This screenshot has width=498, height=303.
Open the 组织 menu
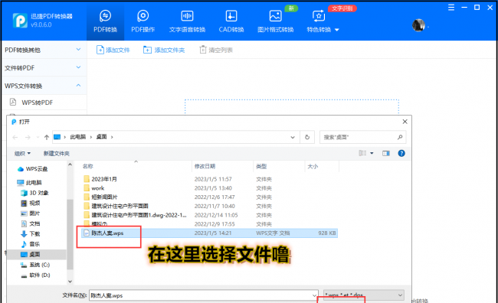[x=22, y=153]
